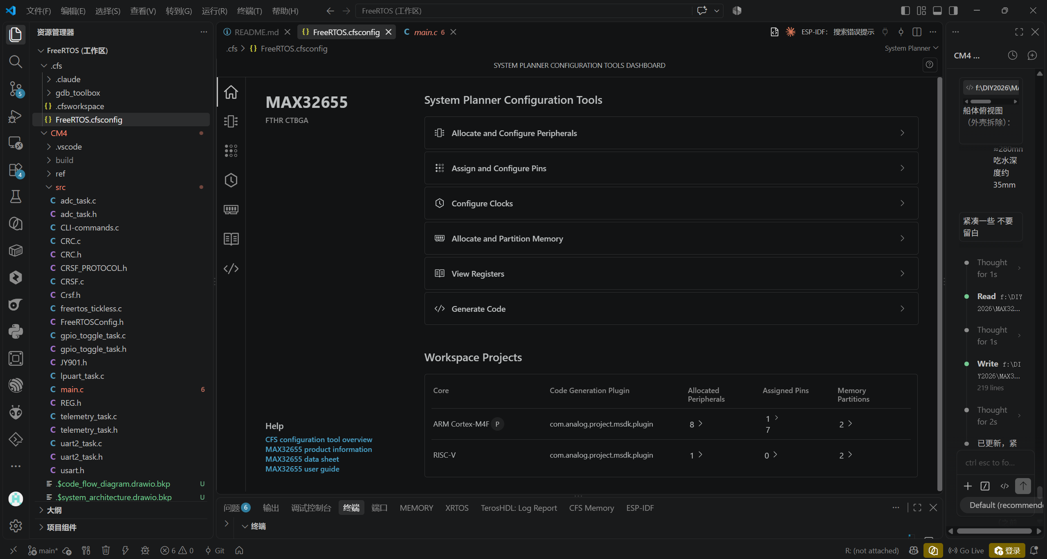Screen dimensions: 1047x559
Task: Open Registers view in planner sidebar
Action: click(231, 239)
